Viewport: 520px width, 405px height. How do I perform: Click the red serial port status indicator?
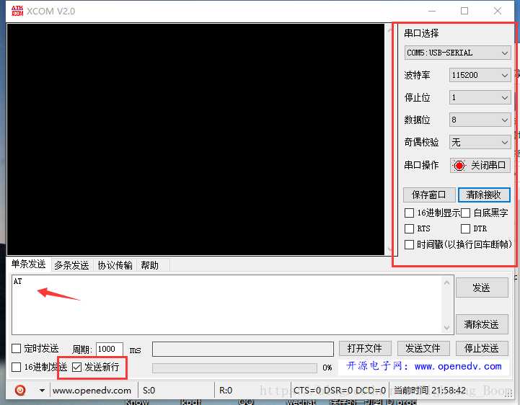(x=459, y=165)
